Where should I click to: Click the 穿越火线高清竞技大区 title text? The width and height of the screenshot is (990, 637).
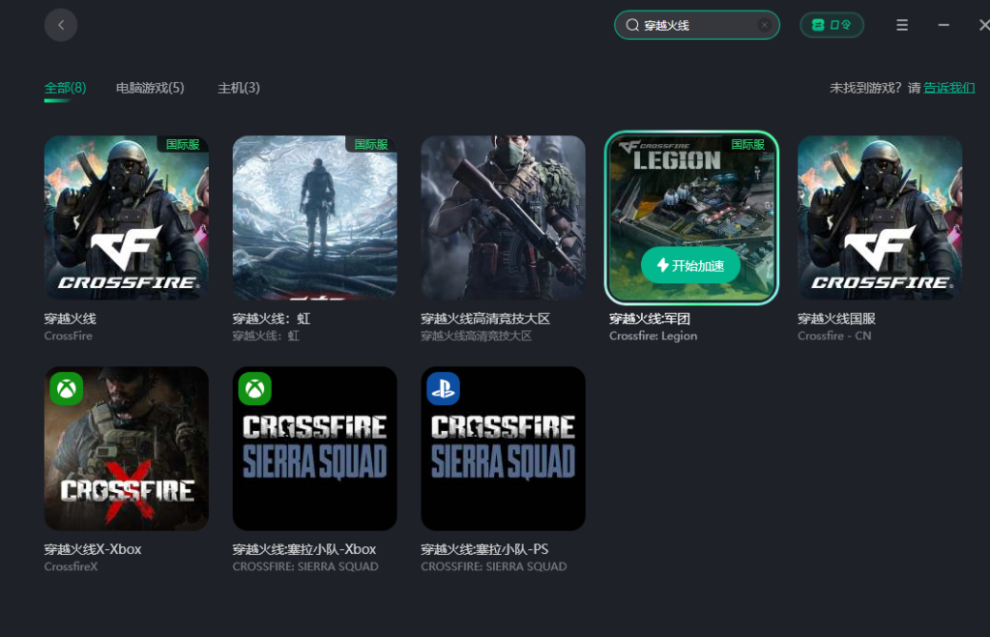pyautogui.click(x=485, y=319)
